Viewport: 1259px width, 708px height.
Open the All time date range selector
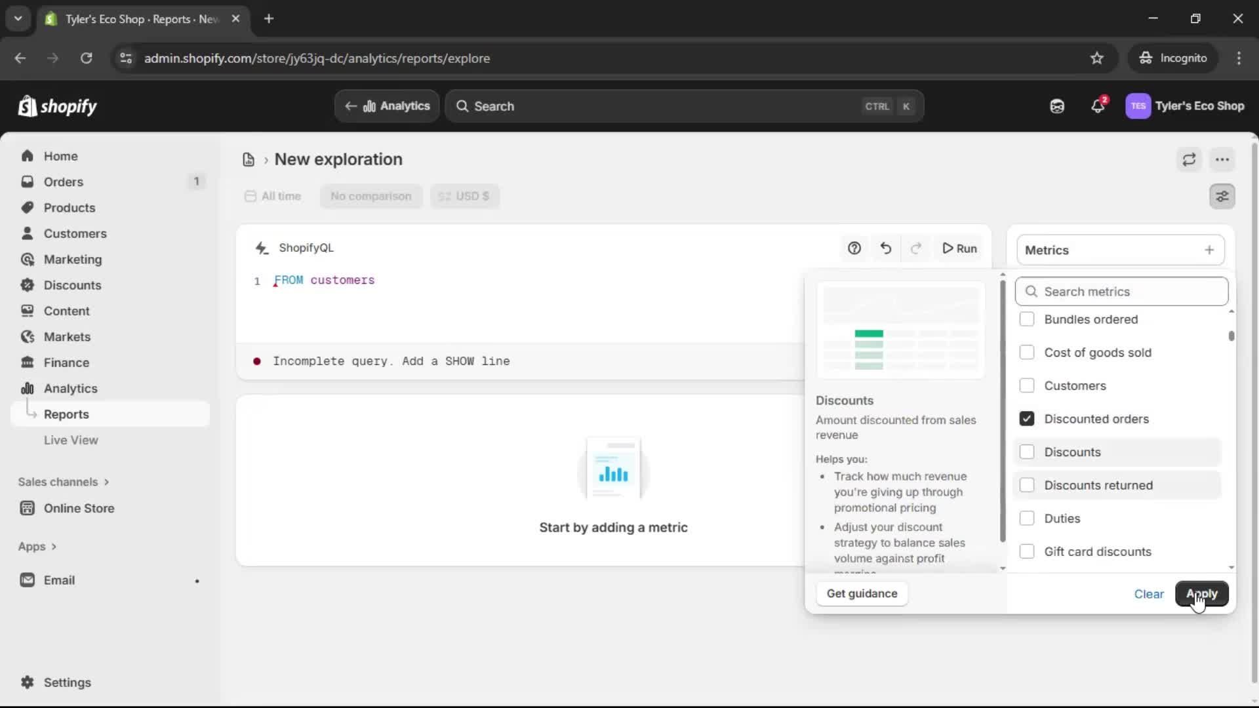tap(273, 196)
